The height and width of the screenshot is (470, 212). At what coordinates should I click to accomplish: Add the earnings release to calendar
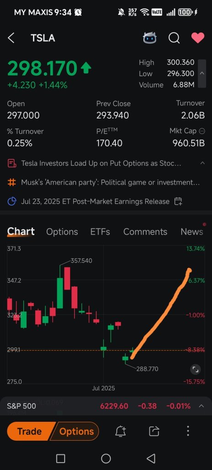click(178, 201)
